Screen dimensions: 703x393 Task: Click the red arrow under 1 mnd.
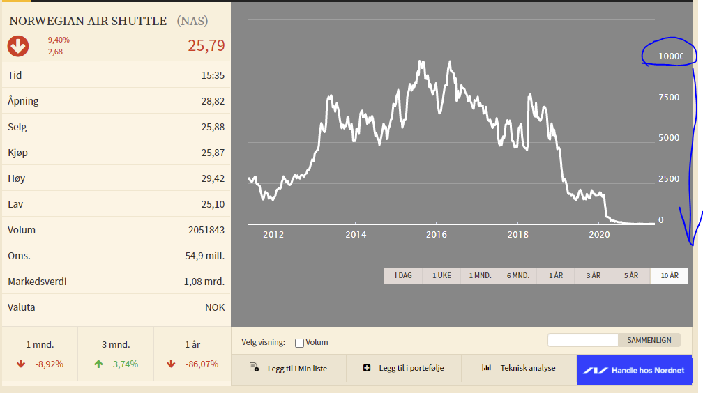[21, 364]
